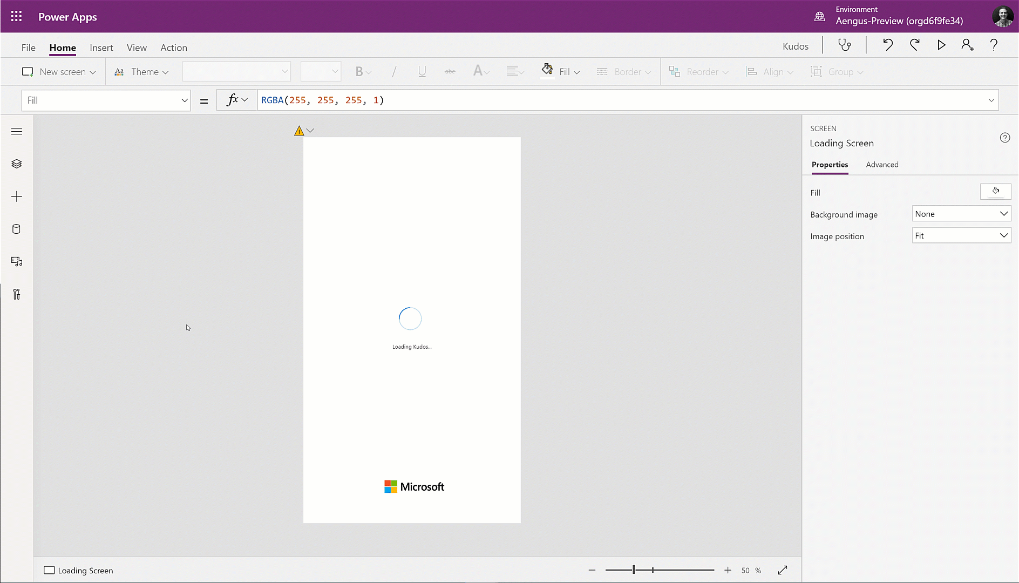Open the Media icon in sidebar
The image size is (1019, 583).
point(17,262)
